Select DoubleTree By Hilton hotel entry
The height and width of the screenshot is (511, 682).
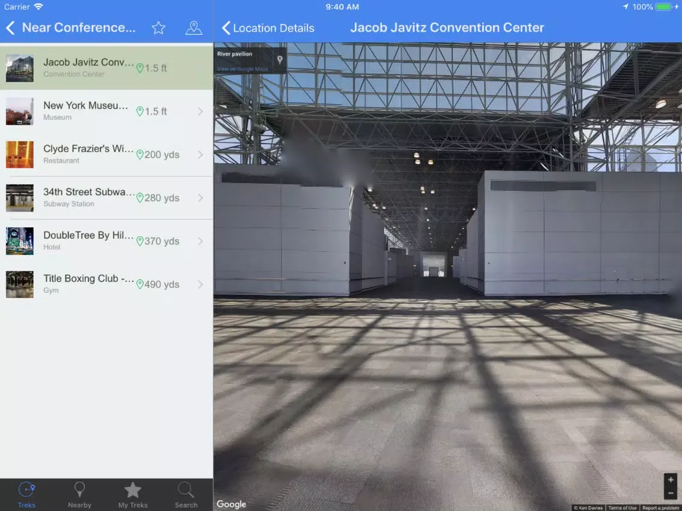107,241
